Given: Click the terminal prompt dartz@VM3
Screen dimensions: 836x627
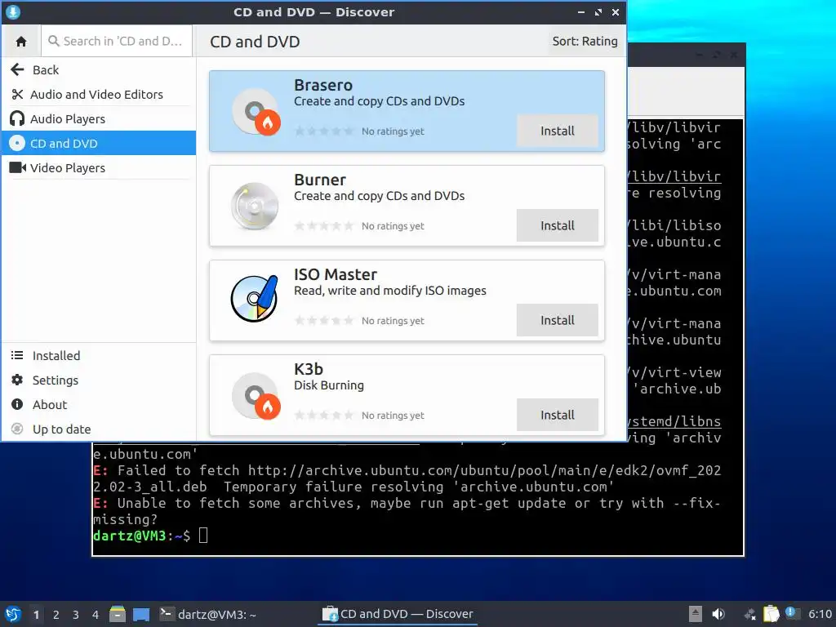Looking at the screenshot, I should point(141,536).
